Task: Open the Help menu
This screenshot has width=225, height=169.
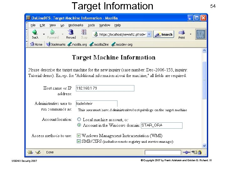Action: coord(117,25)
